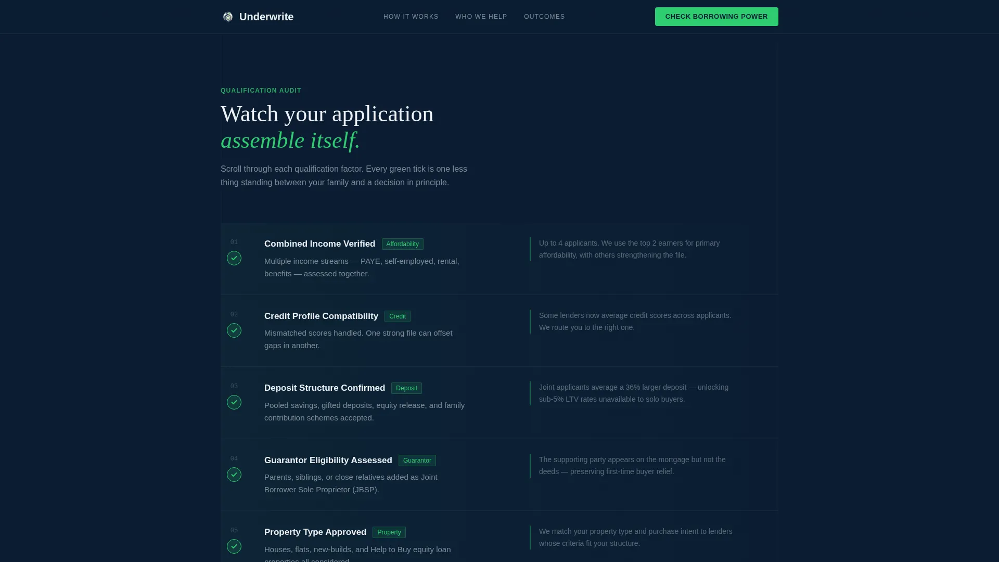Select the Credit tag
Viewport: 999px width, 562px height.
398,316
